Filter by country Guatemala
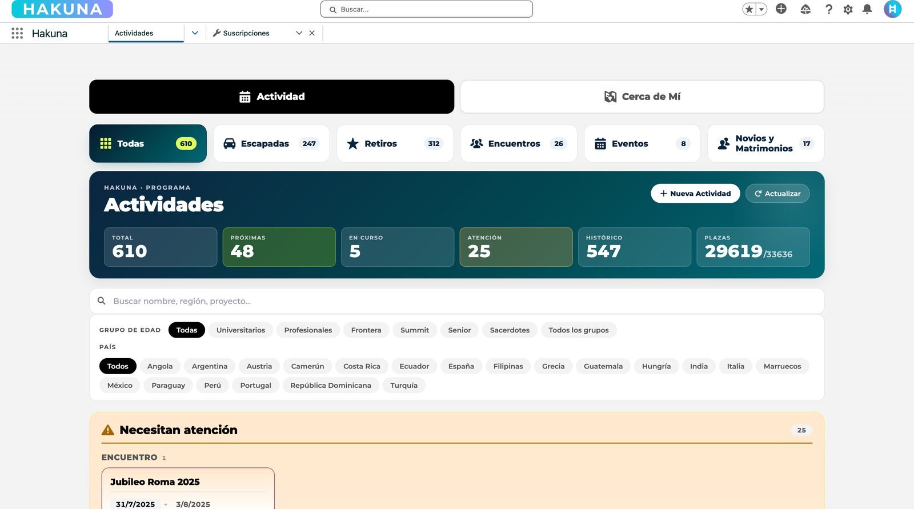 [603, 366]
